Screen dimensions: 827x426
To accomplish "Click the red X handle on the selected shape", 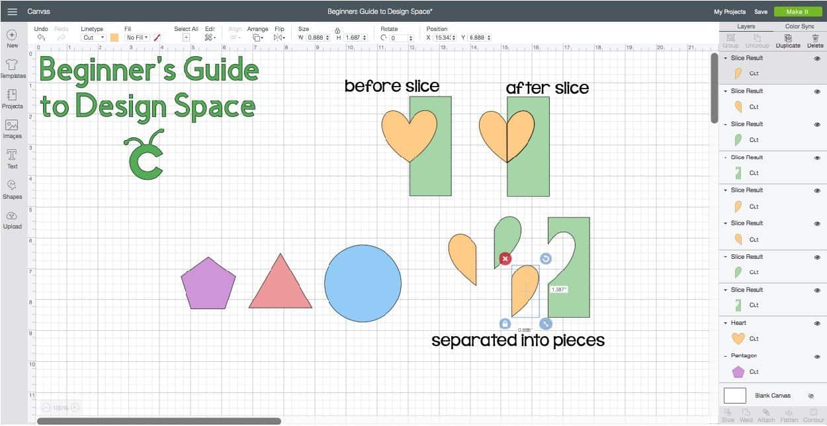I will (x=505, y=258).
